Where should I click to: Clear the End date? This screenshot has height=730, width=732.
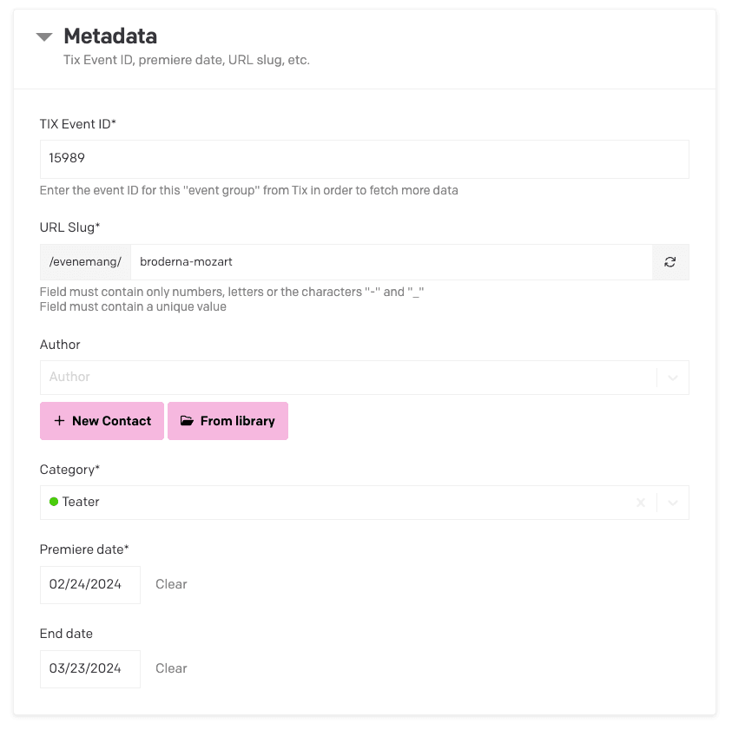coord(171,669)
